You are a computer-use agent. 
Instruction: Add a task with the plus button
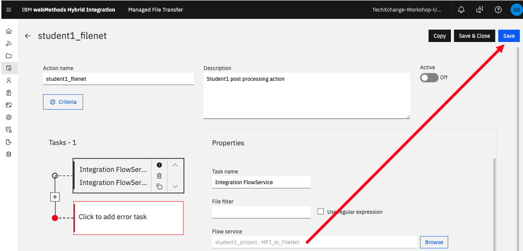(55, 197)
